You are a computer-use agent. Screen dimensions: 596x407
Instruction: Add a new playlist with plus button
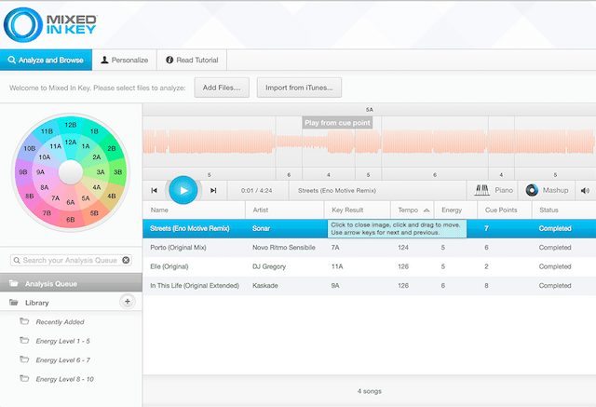coord(128,302)
